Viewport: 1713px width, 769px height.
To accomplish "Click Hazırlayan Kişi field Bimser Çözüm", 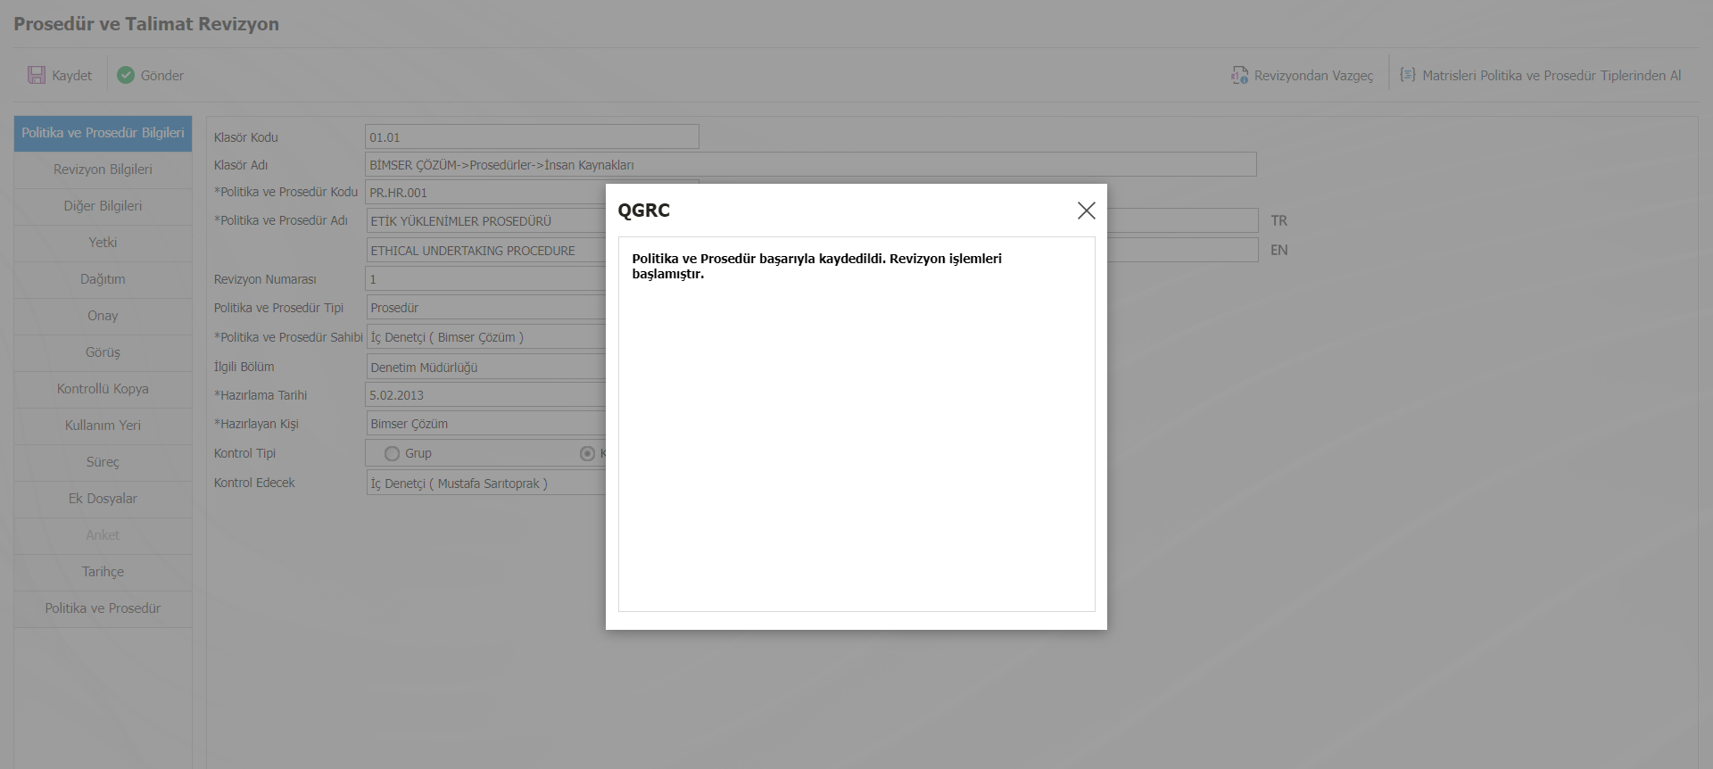I will tap(486, 424).
